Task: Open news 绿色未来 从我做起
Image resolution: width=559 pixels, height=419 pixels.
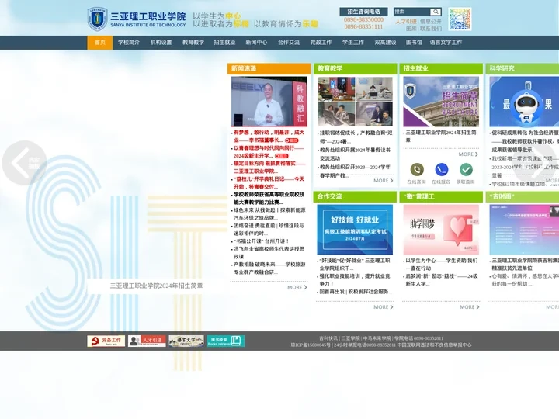Action: pyautogui.click(x=269, y=214)
